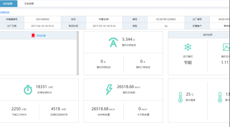Click the 购买时间 header cell
The height and width of the screenshot is (127, 230).
(73, 26)
